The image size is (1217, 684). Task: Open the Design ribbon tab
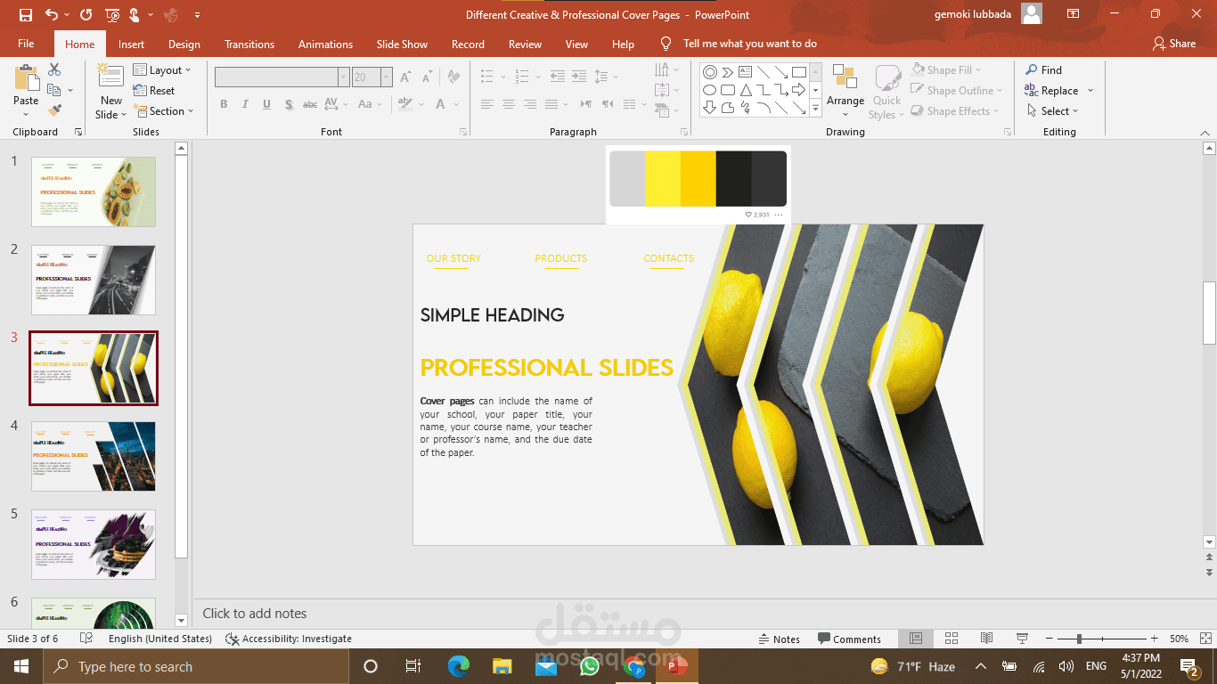click(x=184, y=44)
